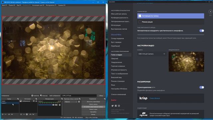
Task: Open the Инструменты menu in OBS
Action: point(51,5)
